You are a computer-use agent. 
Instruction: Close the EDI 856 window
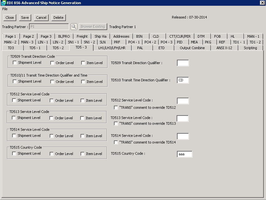tap(262, 3)
